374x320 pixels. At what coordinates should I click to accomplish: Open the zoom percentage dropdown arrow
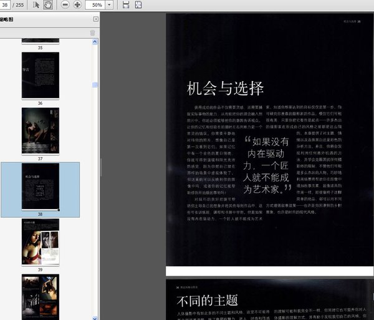110,4
